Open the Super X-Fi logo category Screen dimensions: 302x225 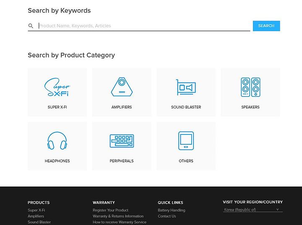point(57,87)
